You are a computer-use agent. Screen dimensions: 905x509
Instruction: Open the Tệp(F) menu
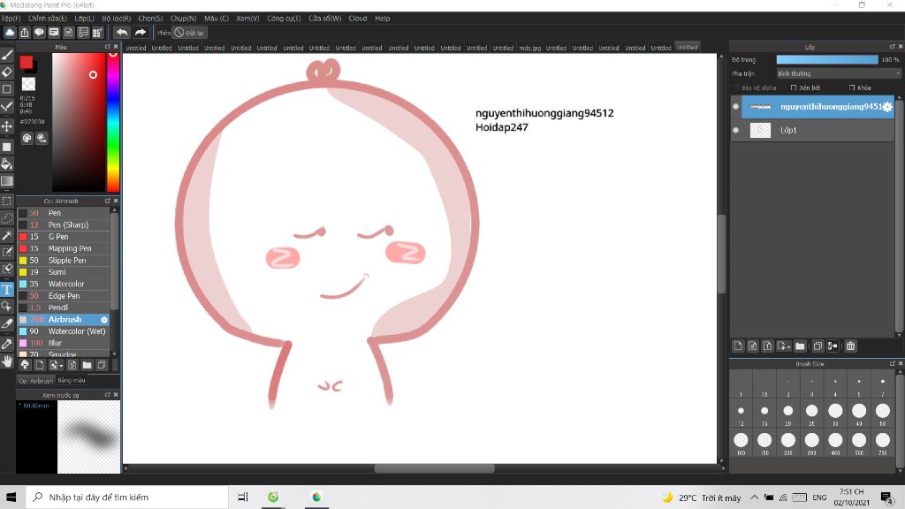(x=11, y=19)
